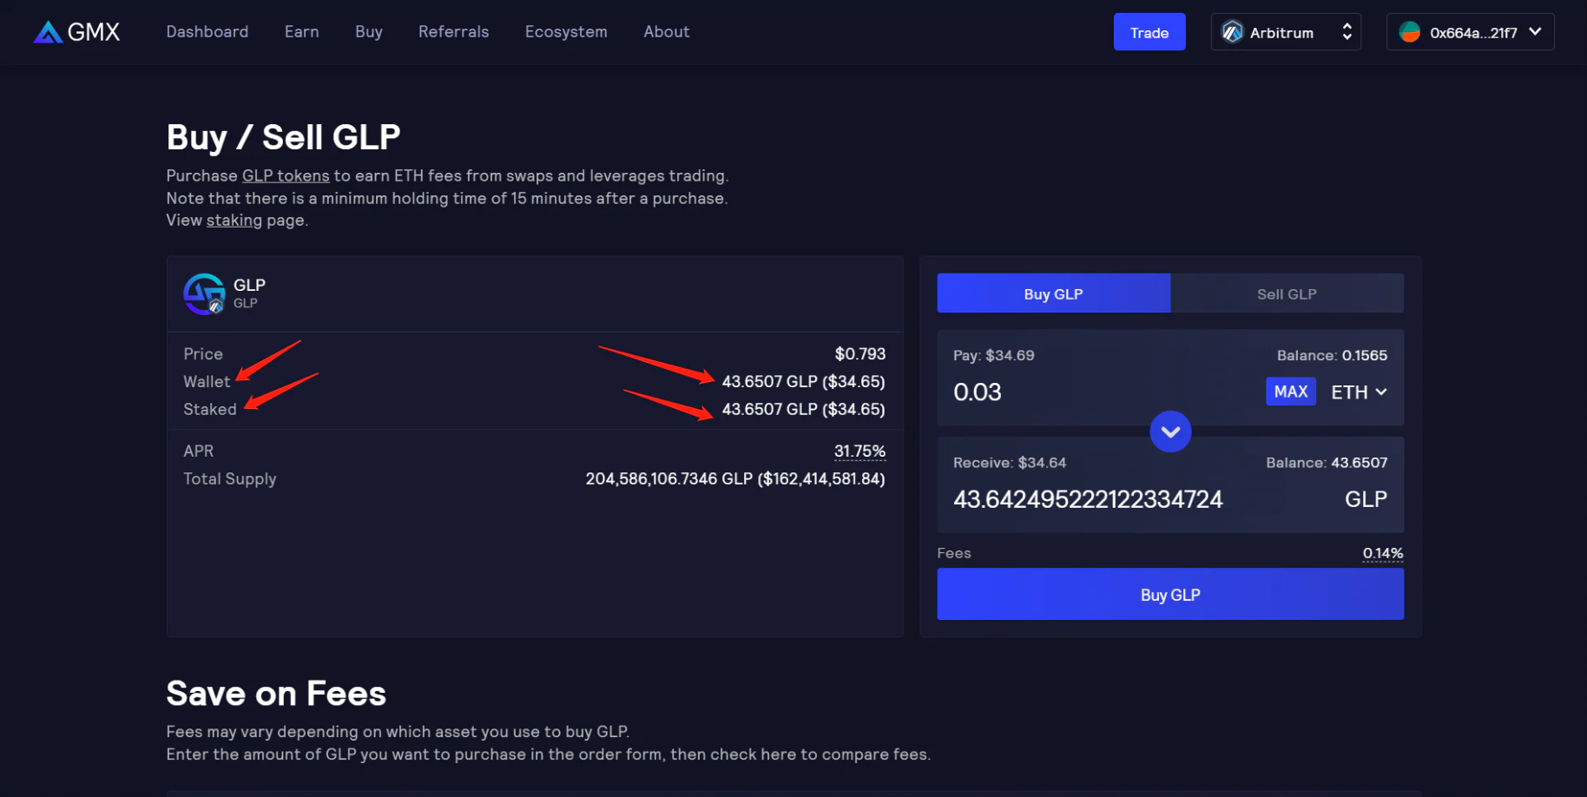Click the fees value 0.14%

1383,554
